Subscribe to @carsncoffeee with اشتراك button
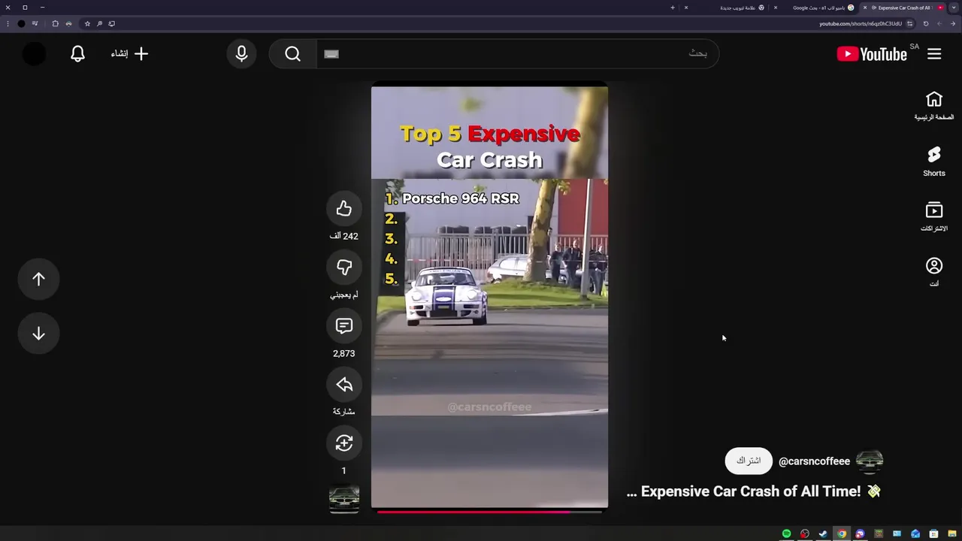Viewport: 962px width, 541px height. click(749, 461)
